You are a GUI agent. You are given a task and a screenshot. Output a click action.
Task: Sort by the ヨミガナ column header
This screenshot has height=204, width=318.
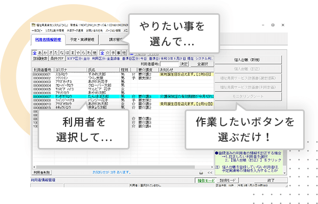pyautogui.click(x=70, y=70)
